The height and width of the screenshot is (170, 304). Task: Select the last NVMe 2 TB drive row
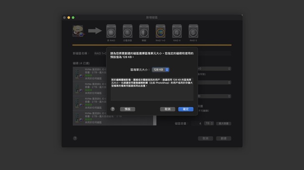coord(113,118)
